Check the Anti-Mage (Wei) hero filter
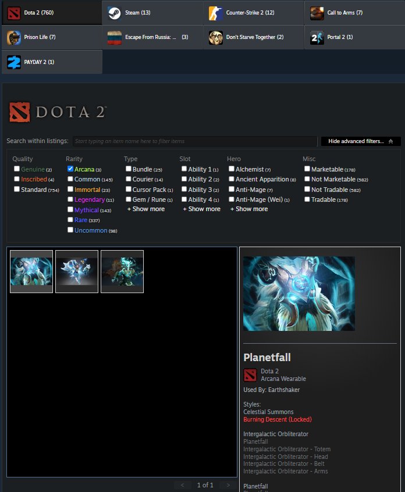The image size is (405, 492). pos(232,199)
